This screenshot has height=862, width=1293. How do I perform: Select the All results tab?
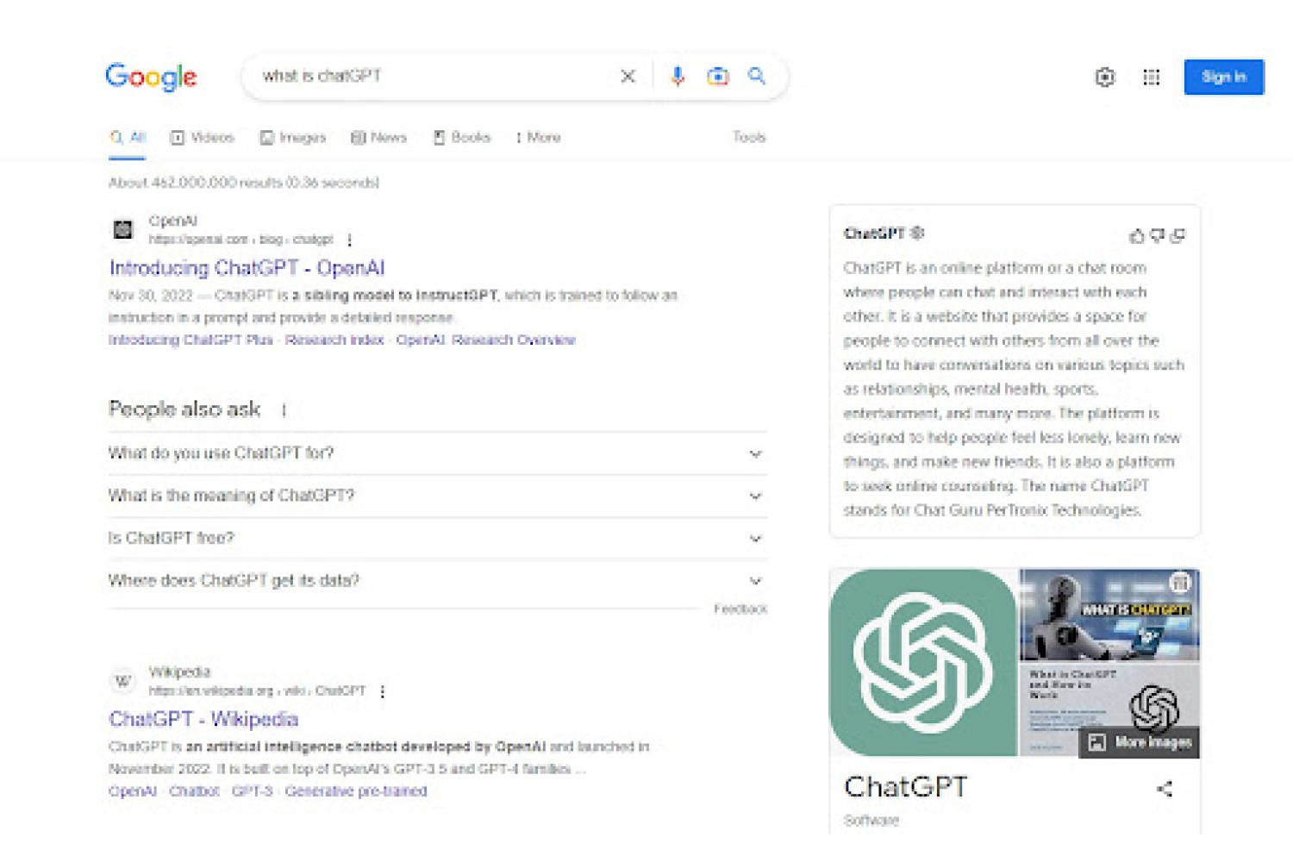tap(128, 137)
